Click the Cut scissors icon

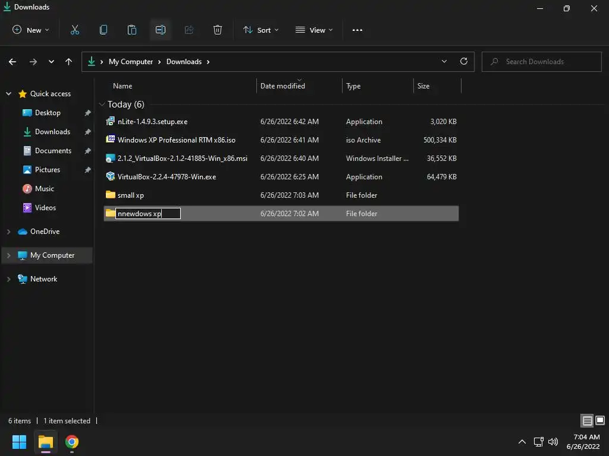[x=75, y=30]
